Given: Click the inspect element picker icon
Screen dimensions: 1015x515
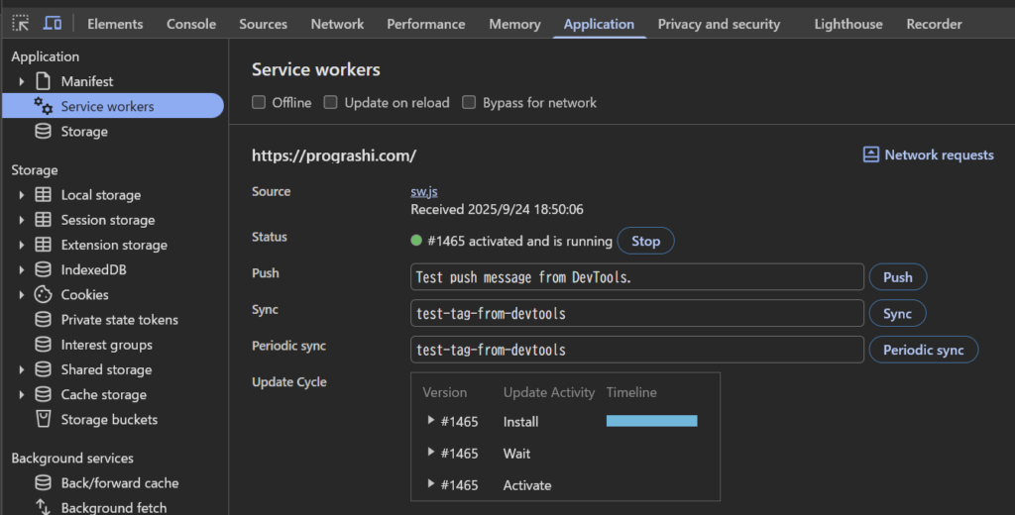Looking at the screenshot, I should 21,24.
